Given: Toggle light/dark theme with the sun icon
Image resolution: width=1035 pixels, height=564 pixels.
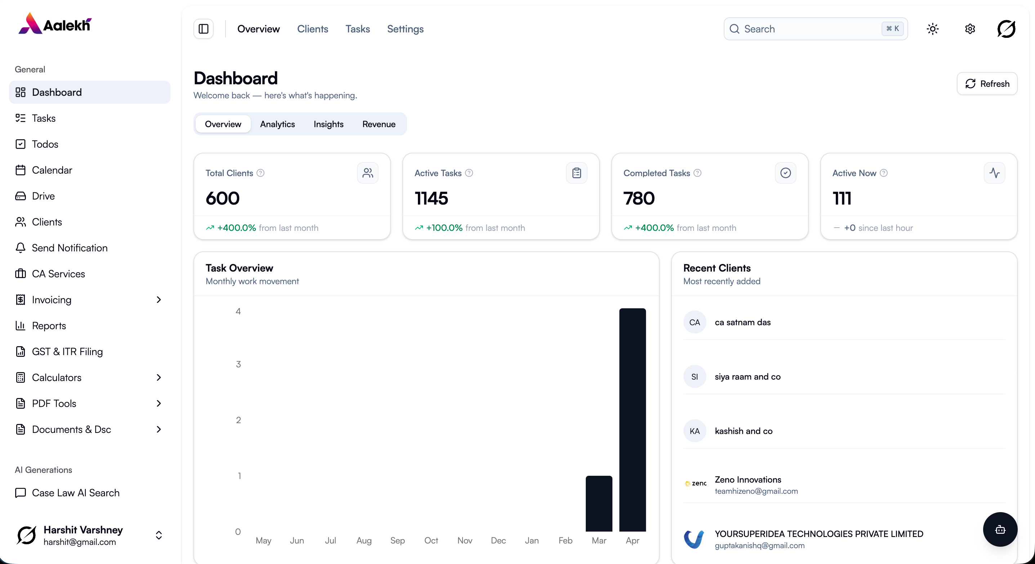Looking at the screenshot, I should pos(933,28).
